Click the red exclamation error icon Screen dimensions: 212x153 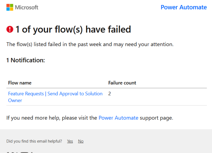pos(10,29)
